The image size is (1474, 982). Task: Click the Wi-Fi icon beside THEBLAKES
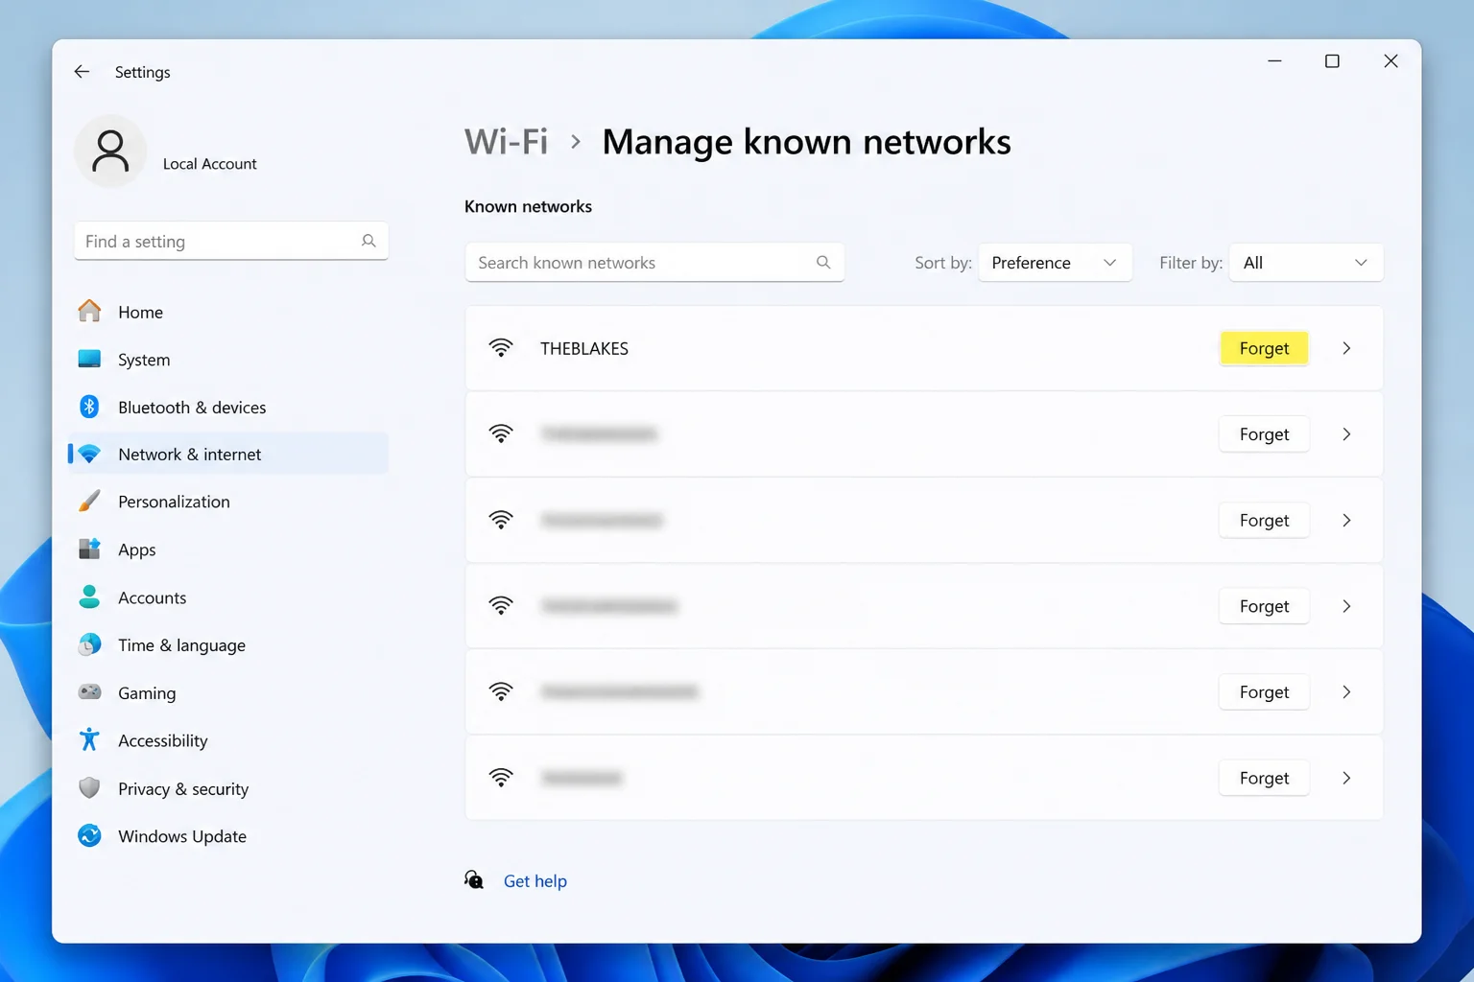501,348
